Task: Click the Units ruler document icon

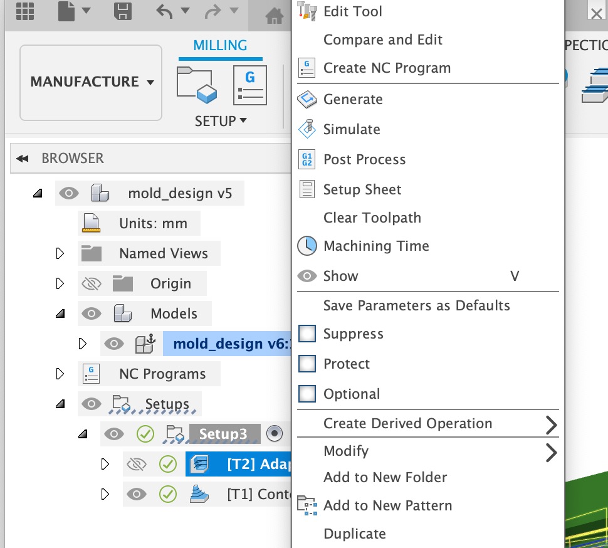Action: coord(91,223)
